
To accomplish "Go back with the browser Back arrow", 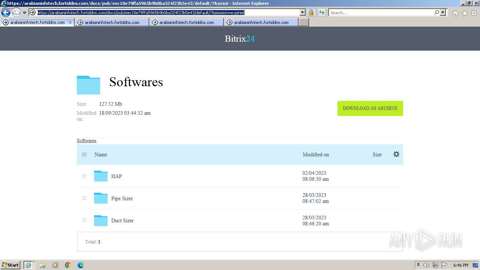I will click(x=6, y=13).
